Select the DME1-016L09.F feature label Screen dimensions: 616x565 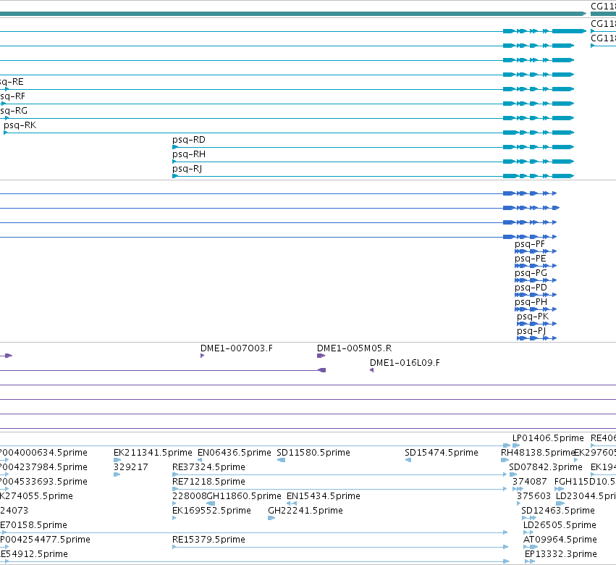click(405, 363)
